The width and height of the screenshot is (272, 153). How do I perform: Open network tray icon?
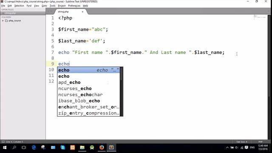click(x=242, y=147)
